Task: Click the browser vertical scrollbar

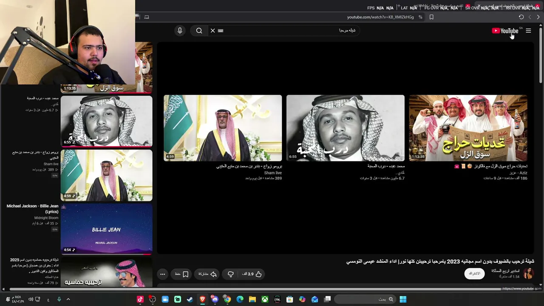Action: coord(541,55)
